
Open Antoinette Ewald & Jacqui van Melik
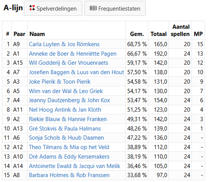pyautogui.click(x=75, y=166)
